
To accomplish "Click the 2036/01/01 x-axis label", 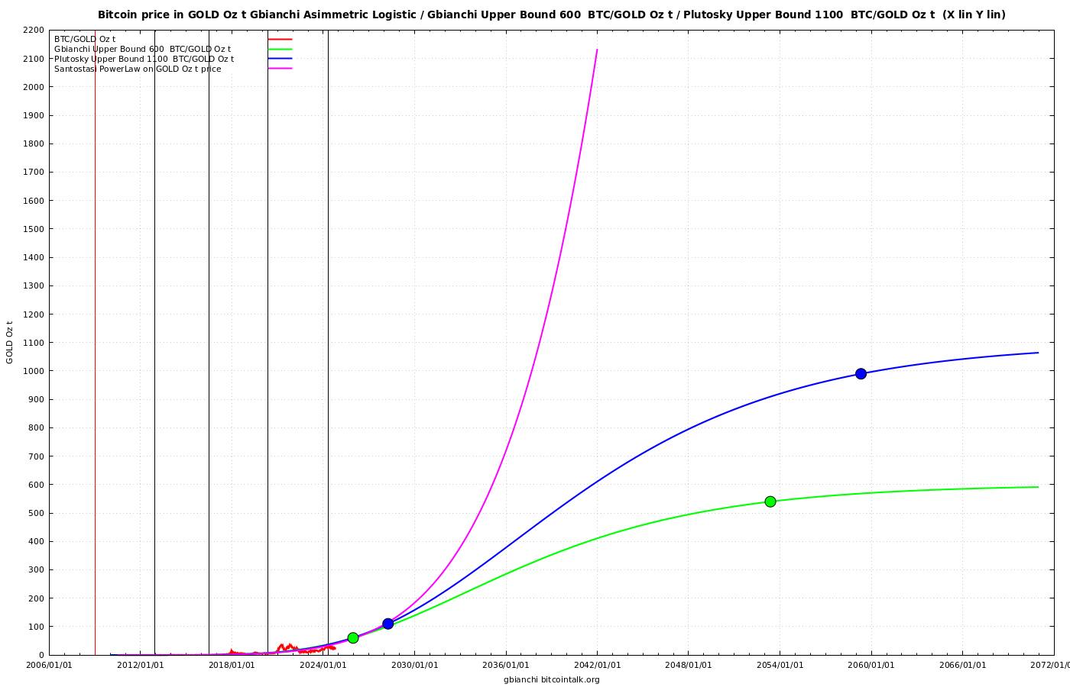I will pyautogui.click(x=506, y=665).
